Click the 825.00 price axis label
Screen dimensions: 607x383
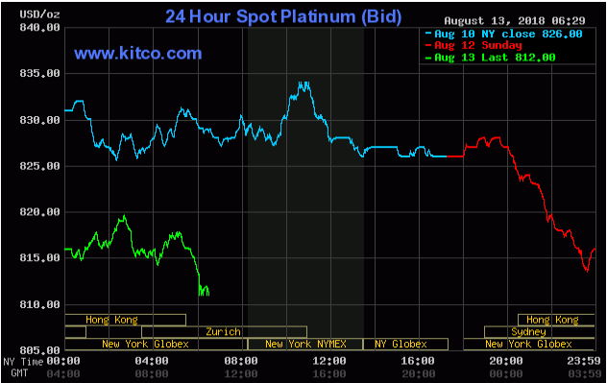pos(39,166)
